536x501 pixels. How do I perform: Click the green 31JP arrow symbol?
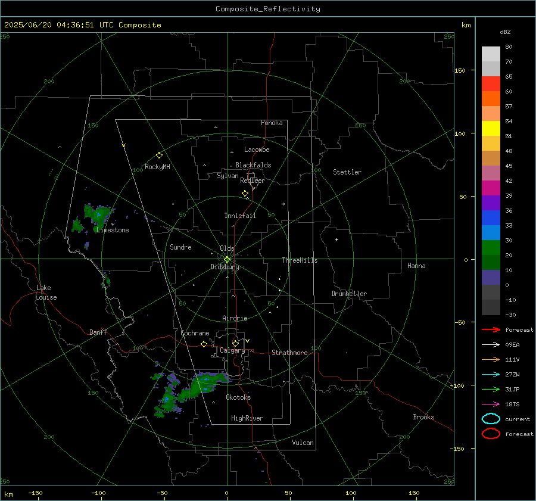(x=491, y=389)
